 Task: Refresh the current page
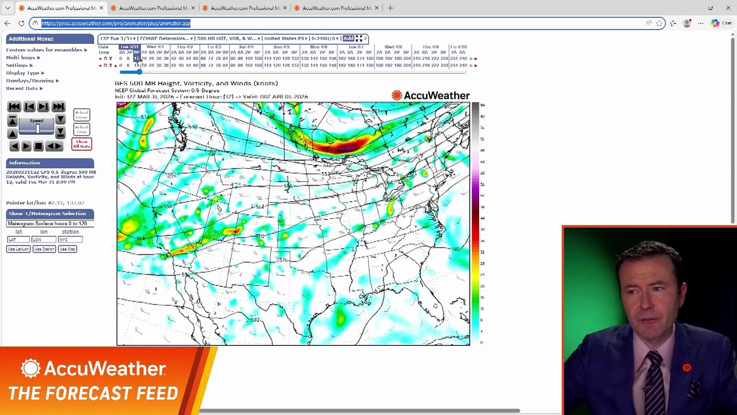tap(21, 23)
